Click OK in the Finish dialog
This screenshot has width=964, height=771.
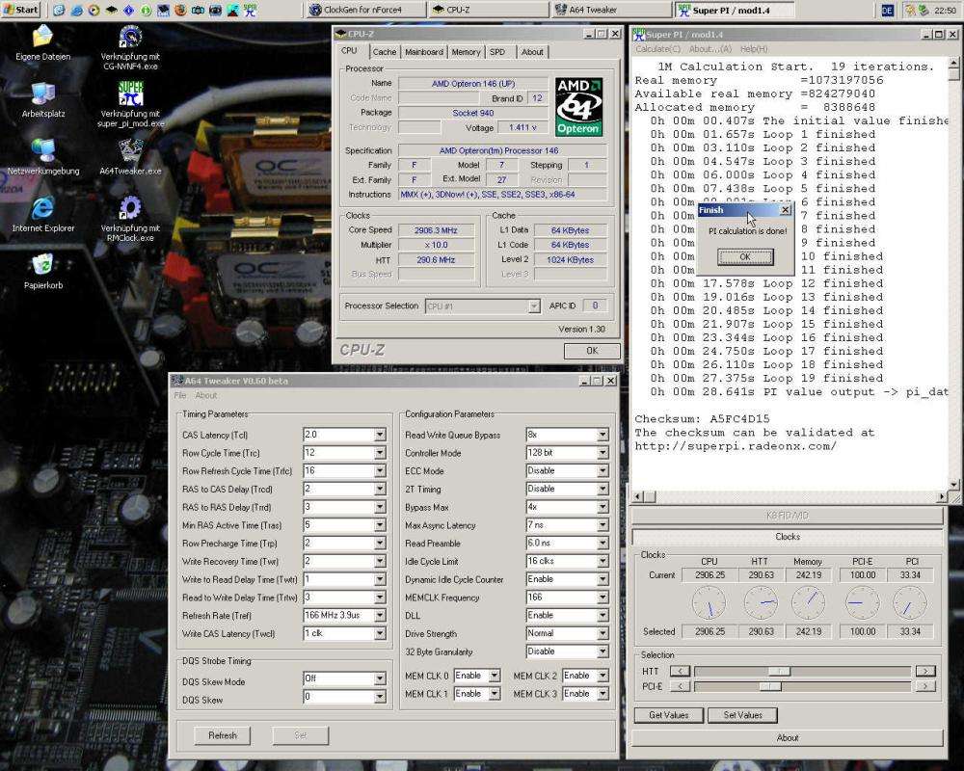pyautogui.click(x=744, y=257)
